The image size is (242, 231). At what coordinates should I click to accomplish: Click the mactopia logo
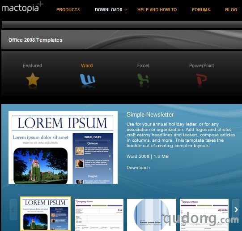22,7
